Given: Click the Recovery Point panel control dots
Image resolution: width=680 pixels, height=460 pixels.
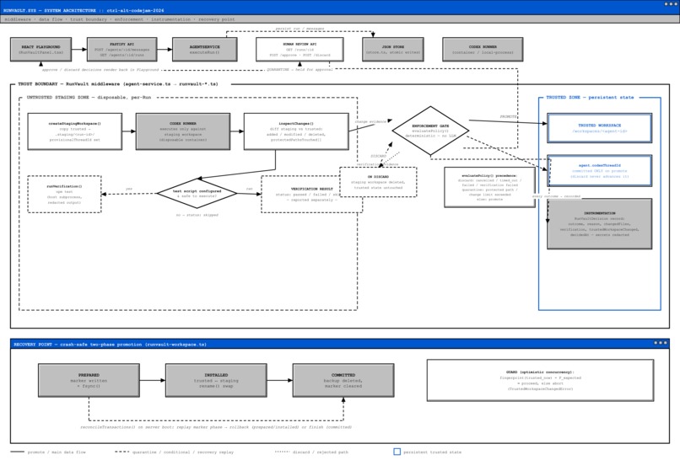Looking at the screenshot, I should coord(661,343).
